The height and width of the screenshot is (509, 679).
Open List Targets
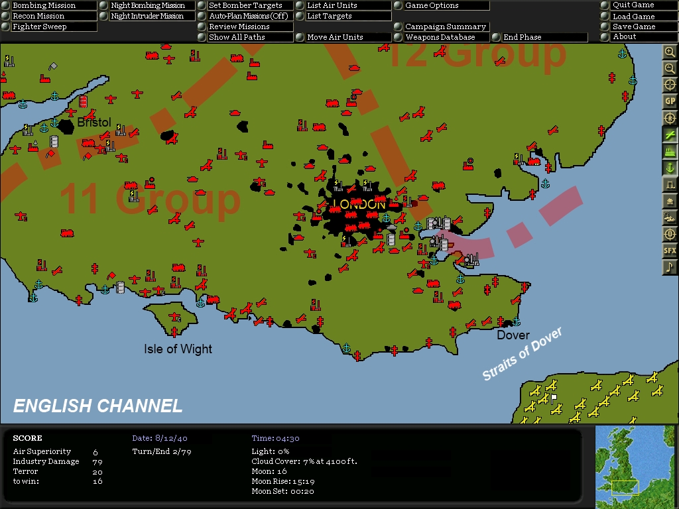pos(343,16)
